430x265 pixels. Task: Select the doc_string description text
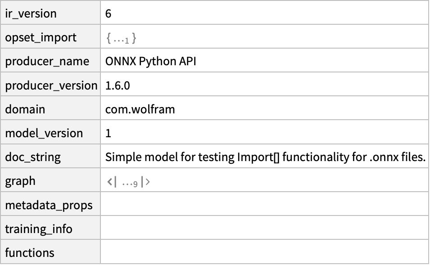tap(266, 157)
